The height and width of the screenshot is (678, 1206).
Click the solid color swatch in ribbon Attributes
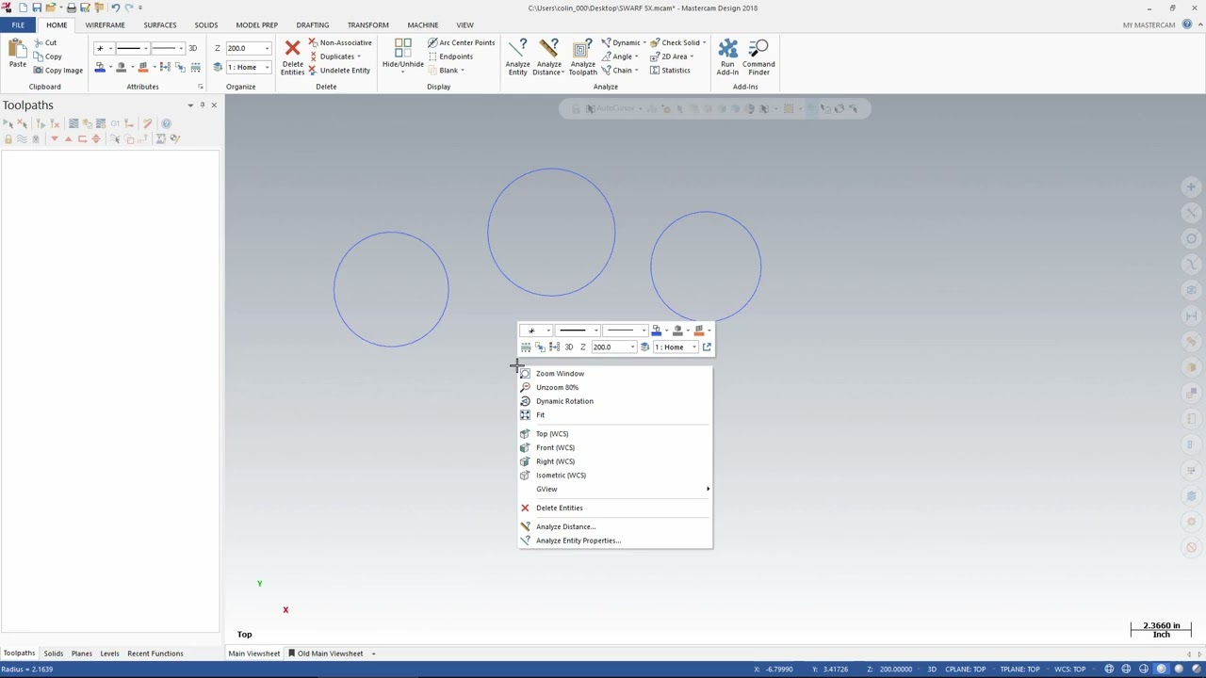pos(122,67)
